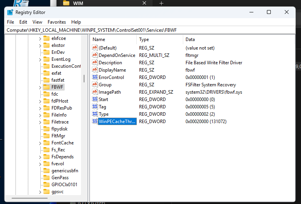Click the folder icon of exfat key
301x204 pixels.
point(46,73)
